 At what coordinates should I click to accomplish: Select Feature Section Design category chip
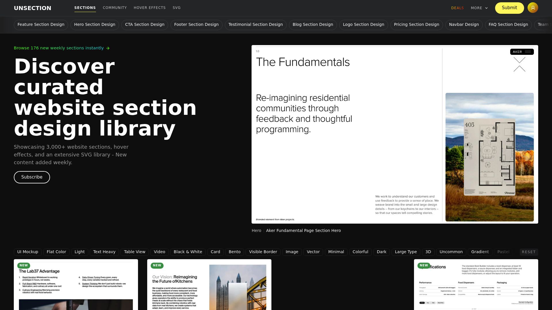point(41,25)
